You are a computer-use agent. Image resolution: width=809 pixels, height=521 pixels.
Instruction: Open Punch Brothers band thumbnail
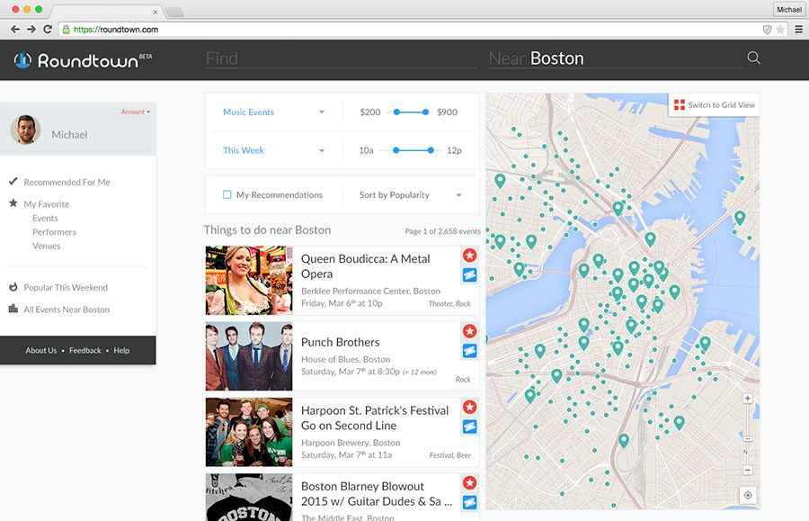coord(249,356)
